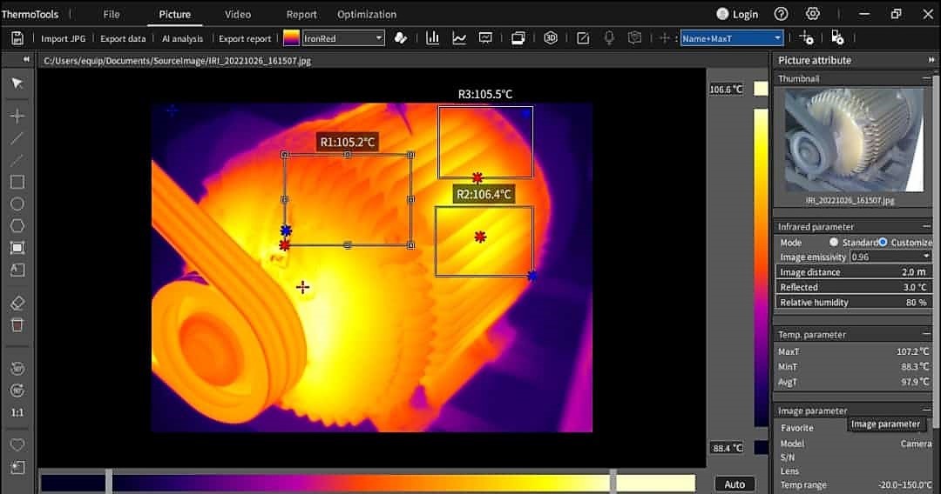Click AI analysis button
Viewport: 941px width, 494px height.
tap(182, 38)
